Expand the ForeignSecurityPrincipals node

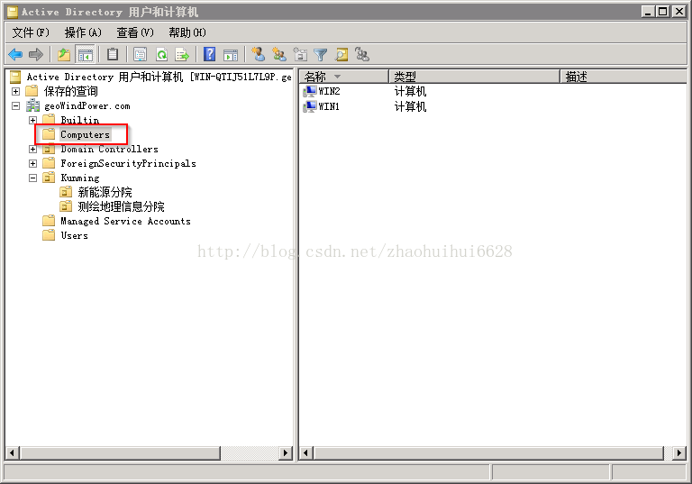[x=32, y=163]
